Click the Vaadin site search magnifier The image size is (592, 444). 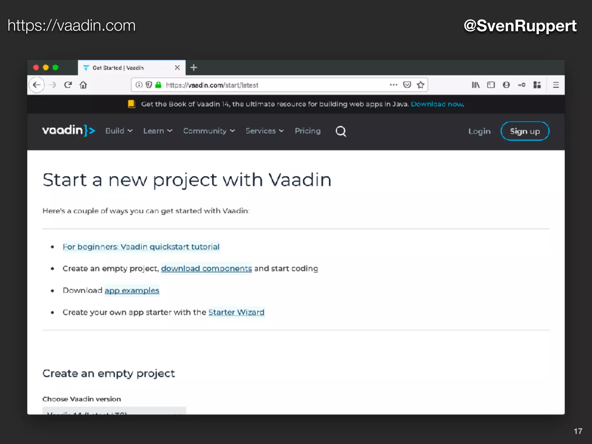coord(341,131)
